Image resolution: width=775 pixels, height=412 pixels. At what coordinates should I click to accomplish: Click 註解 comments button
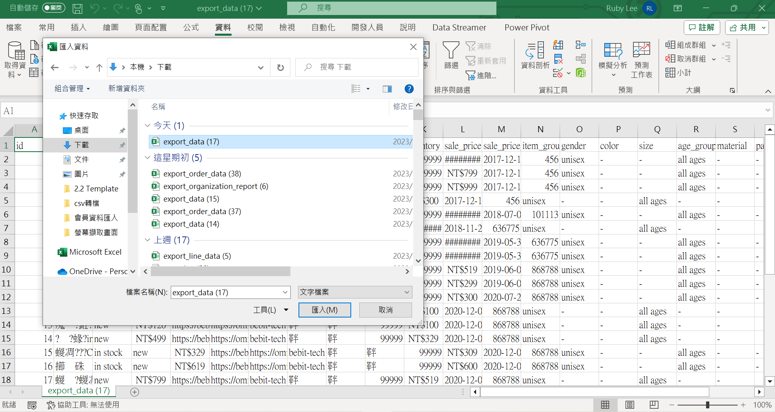pyautogui.click(x=702, y=28)
